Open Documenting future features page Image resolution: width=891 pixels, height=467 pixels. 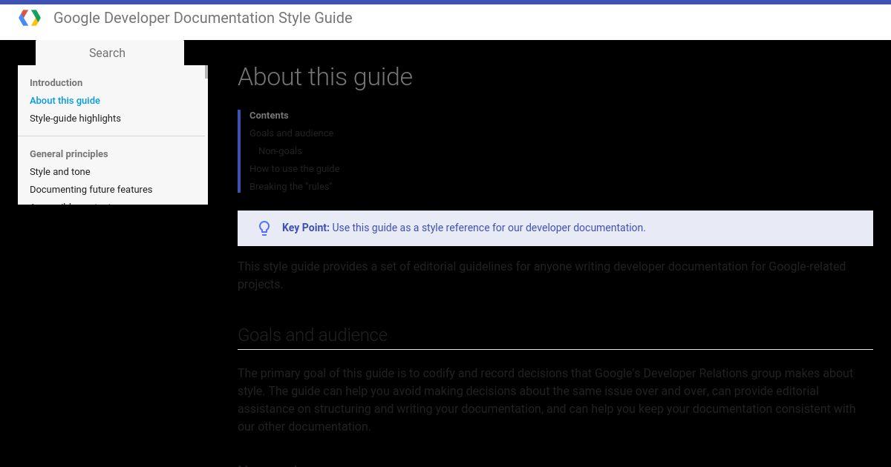pyautogui.click(x=91, y=190)
